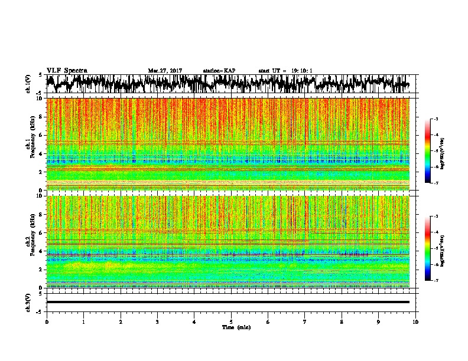Viewport: 468px width, 361px height.
Task: Click the 'start UT = 19:10:1' label
Action: (285, 71)
